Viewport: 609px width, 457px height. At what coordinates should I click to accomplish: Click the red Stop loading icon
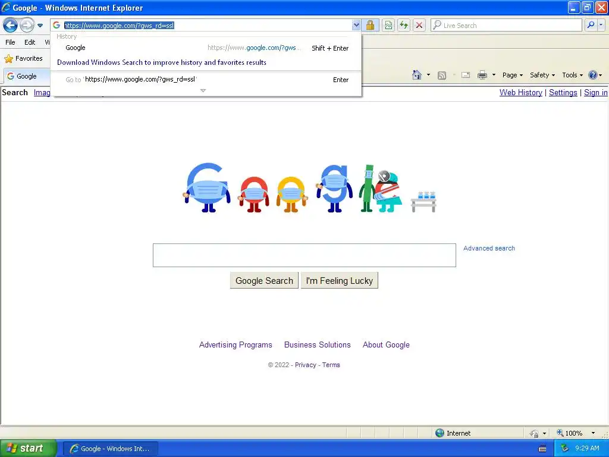pos(419,25)
